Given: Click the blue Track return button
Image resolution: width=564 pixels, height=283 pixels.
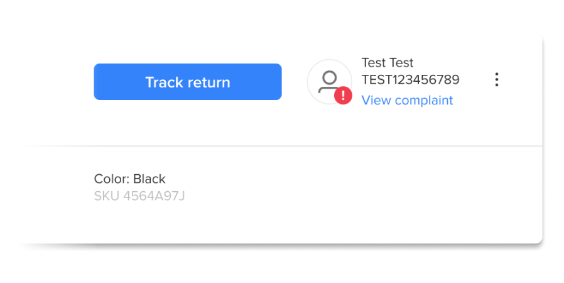Looking at the screenshot, I should [x=187, y=82].
